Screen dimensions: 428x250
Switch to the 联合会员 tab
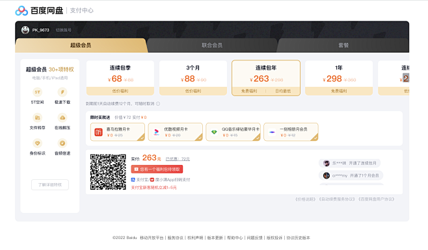tap(212, 45)
